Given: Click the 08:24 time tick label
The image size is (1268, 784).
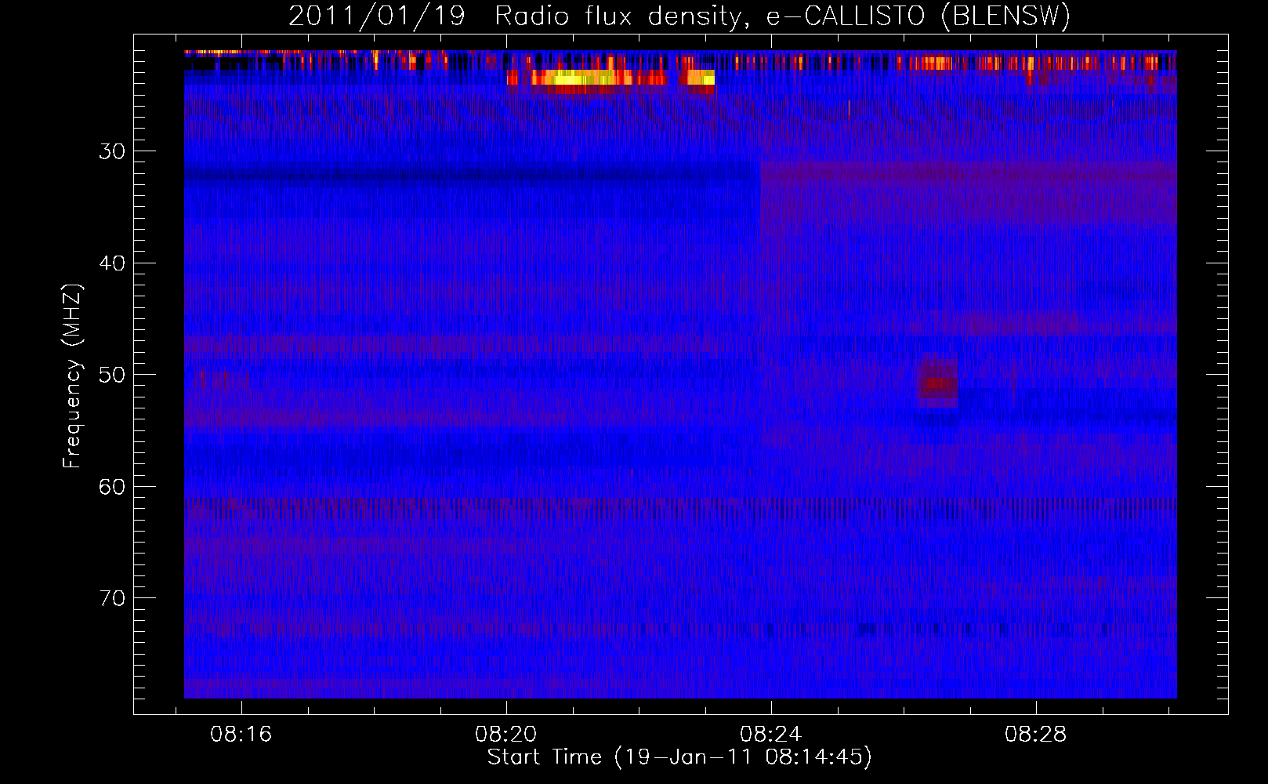Looking at the screenshot, I should (771, 735).
